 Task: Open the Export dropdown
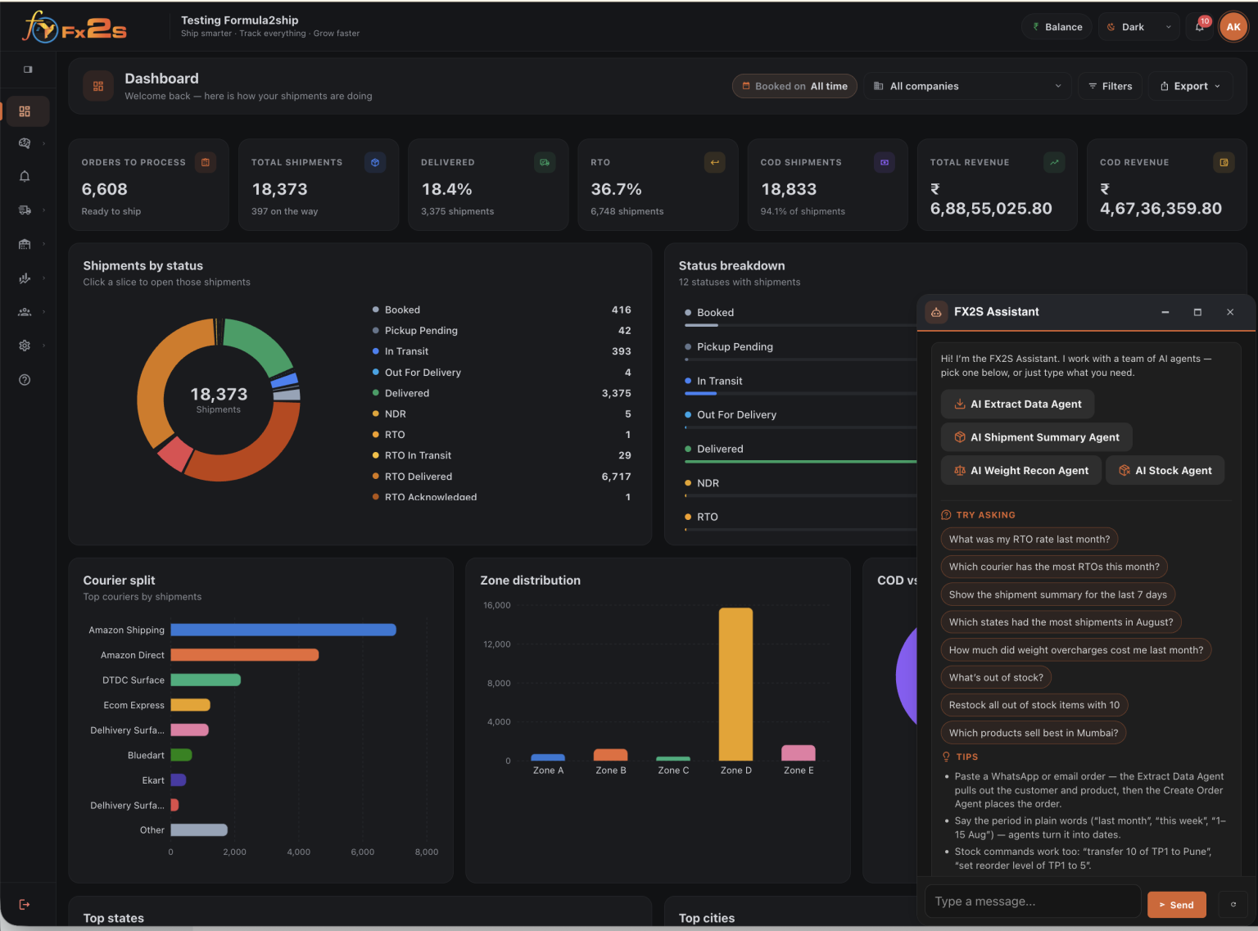click(1191, 86)
